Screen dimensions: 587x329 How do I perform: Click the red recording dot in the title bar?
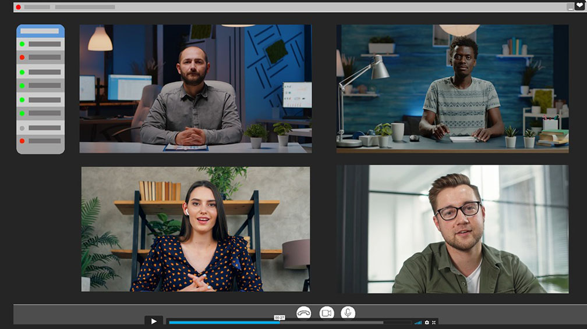pyautogui.click(x=18, y=7)
